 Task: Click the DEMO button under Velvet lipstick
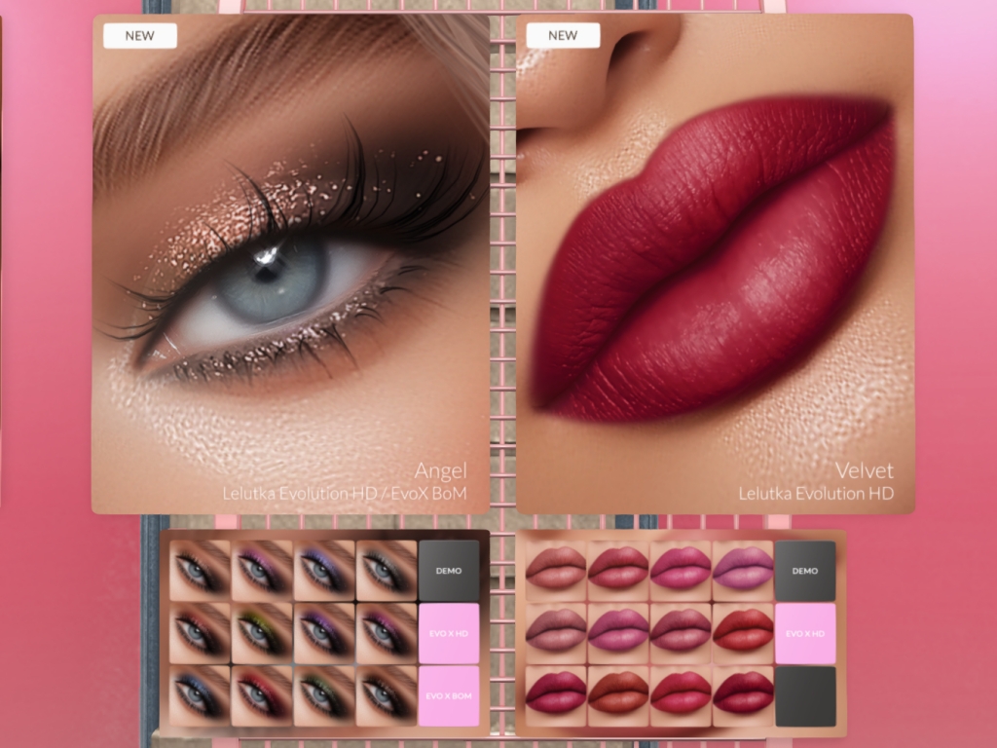pyautogui.click(x=805, y=571)
